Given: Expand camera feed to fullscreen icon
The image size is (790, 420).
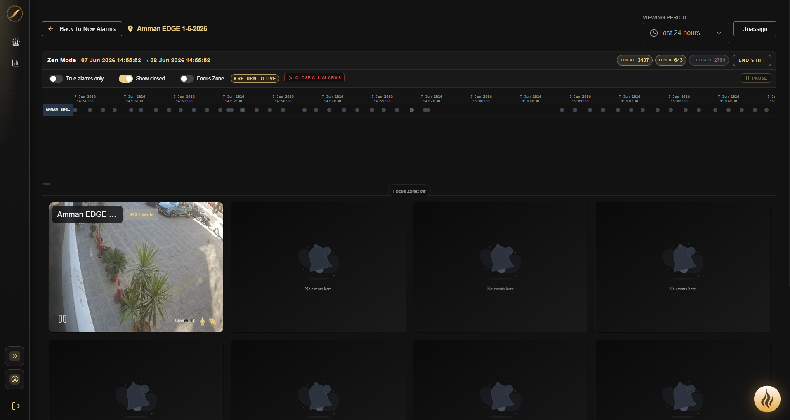Looking at the screenshot, I should coord(214,211).
